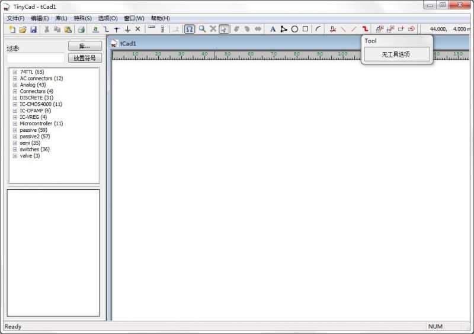This screenshot has width=474, height=334.
Task: Open the 库(L) menu
Action: 61,18
